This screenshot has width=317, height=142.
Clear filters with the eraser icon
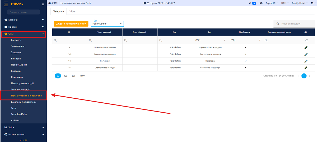coord(306,40)
